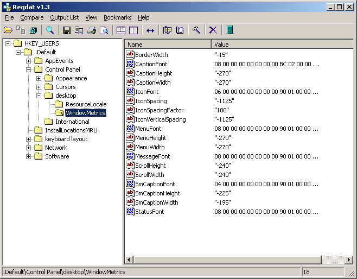Image resolution: width=357 pixels, height=279 pixels.
Task: Click the horizontal scrollbar right arrow
Action: pos(349,259)
